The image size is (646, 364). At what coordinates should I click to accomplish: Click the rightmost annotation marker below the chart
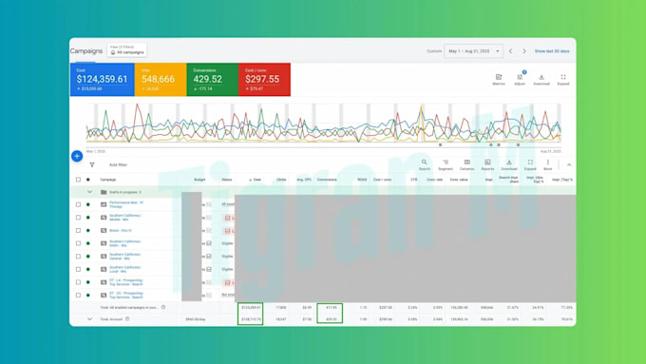click(518, 145)
